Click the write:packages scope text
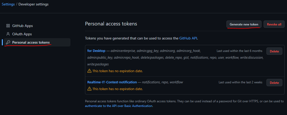 [98, 64]
